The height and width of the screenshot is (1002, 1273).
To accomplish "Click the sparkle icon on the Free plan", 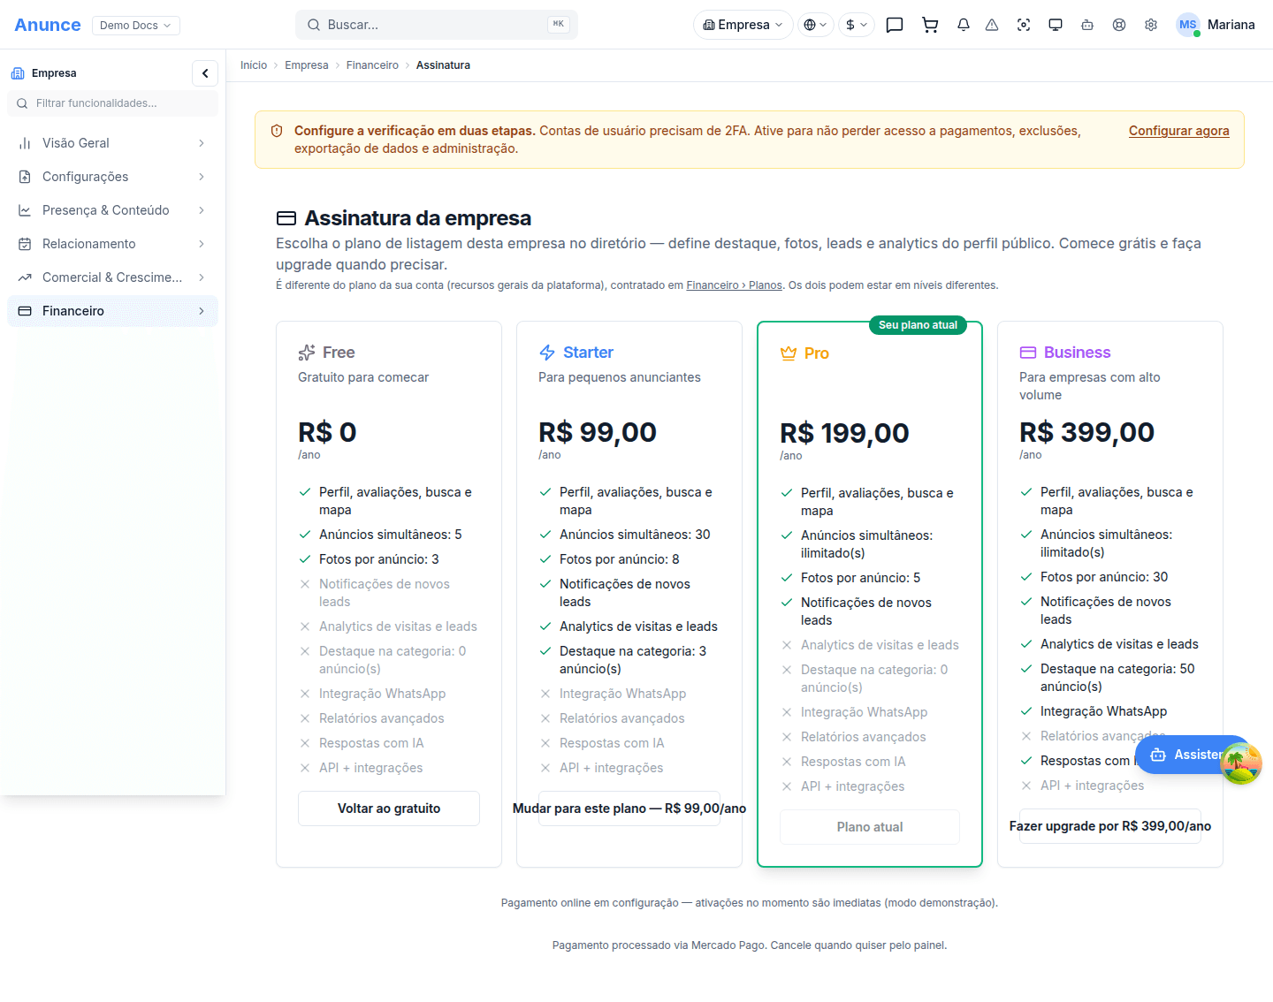I will pyautogui.click(x=307, y=353).
